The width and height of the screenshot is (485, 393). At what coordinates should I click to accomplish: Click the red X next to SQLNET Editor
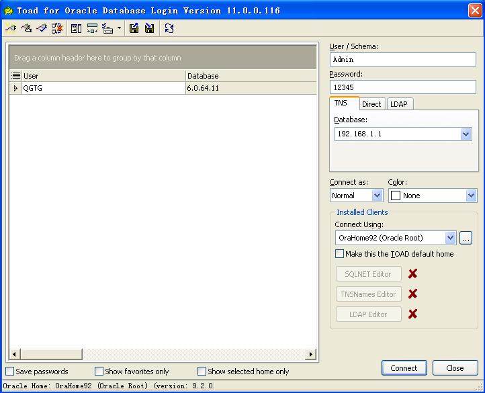(413, 273)
